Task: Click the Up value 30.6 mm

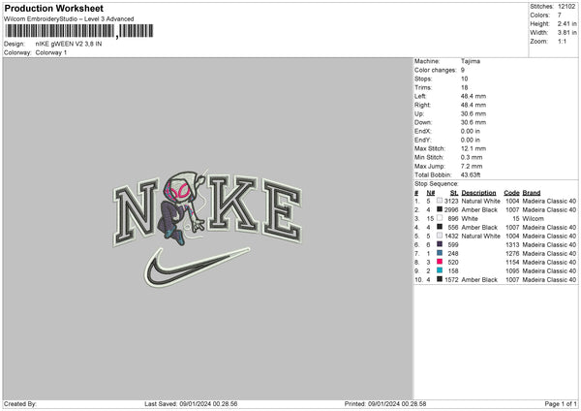Action: point(474,113)
